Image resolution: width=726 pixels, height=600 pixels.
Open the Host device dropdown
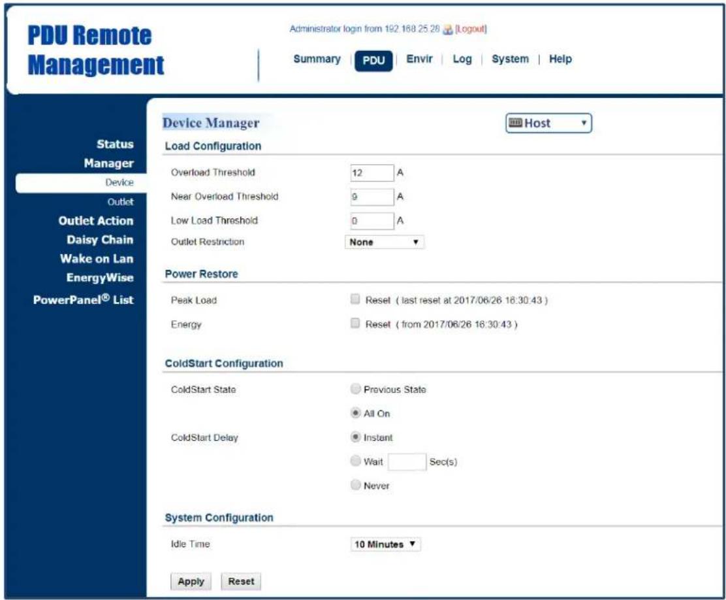pos(548,123)
